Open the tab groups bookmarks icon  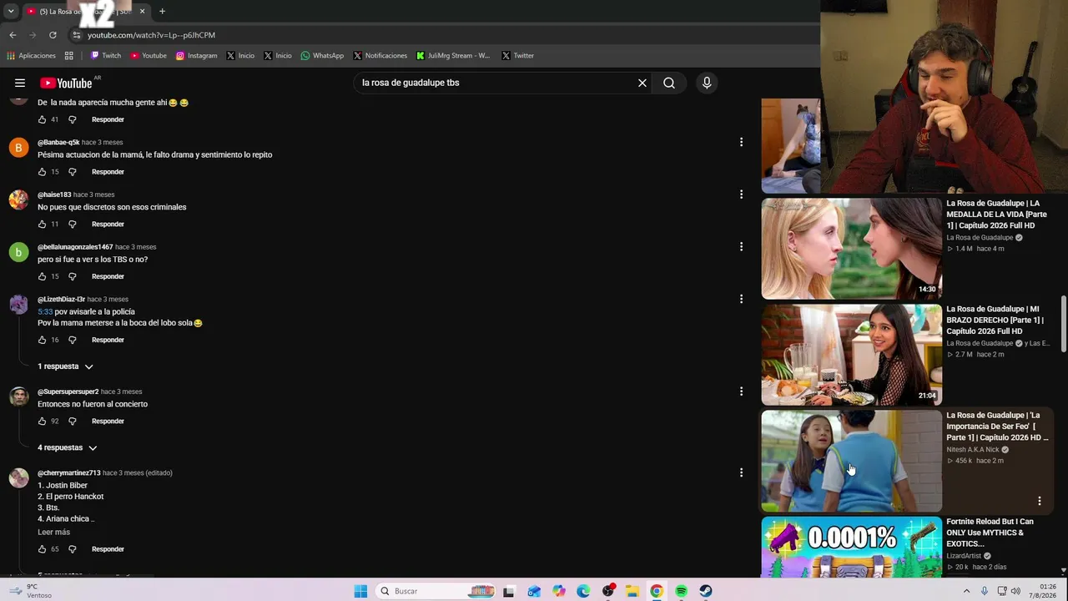coord(69,56)
